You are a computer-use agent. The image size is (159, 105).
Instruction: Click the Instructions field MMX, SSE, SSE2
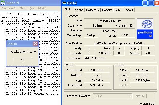(x=119, y=58)
